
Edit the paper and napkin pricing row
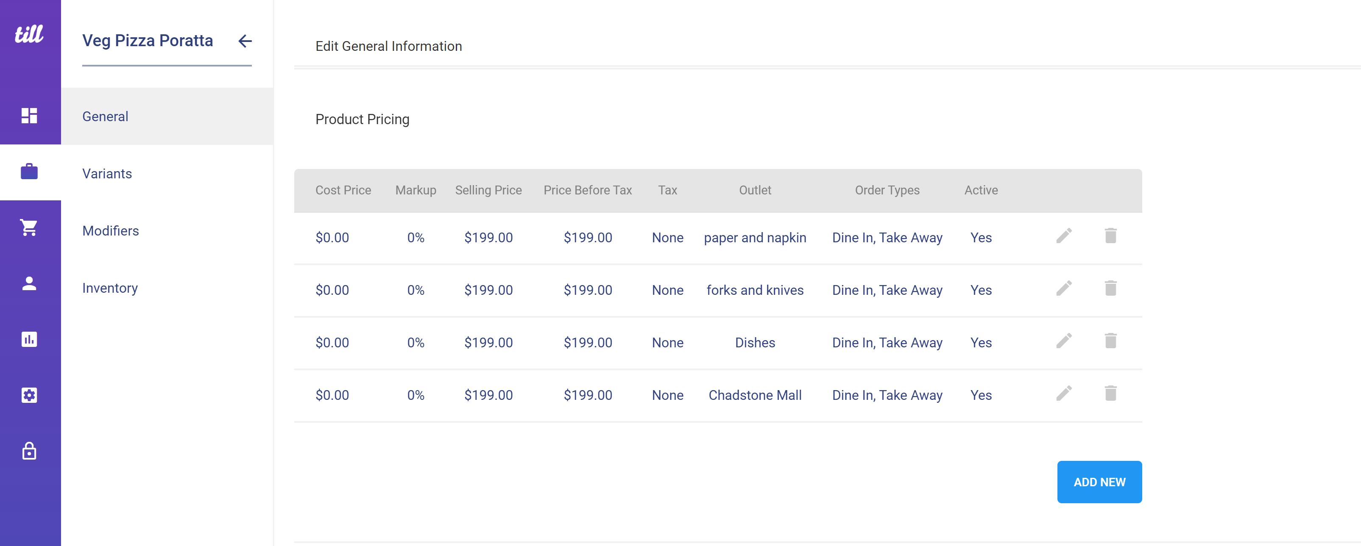pos(1064,236)
